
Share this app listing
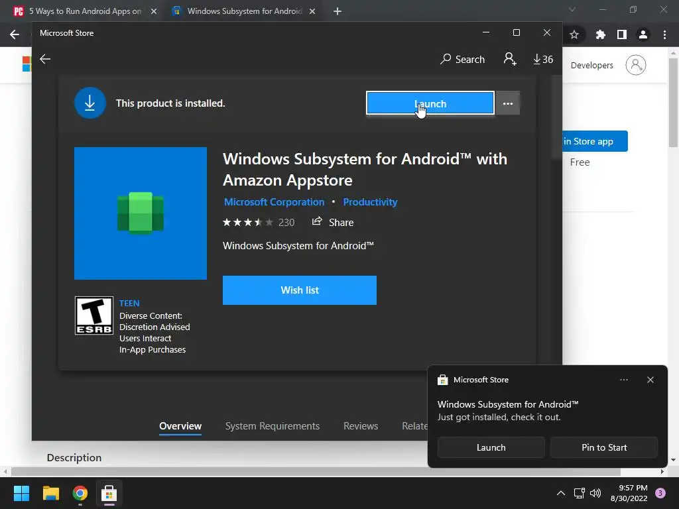pos(333,222)
